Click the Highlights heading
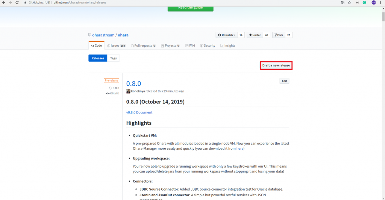This screenshot has width=385, height=200. click(139, 123)
